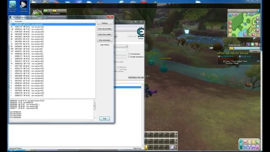Select the opcode row with count 147
Screen dimensions: 270x152
point(53,52)
